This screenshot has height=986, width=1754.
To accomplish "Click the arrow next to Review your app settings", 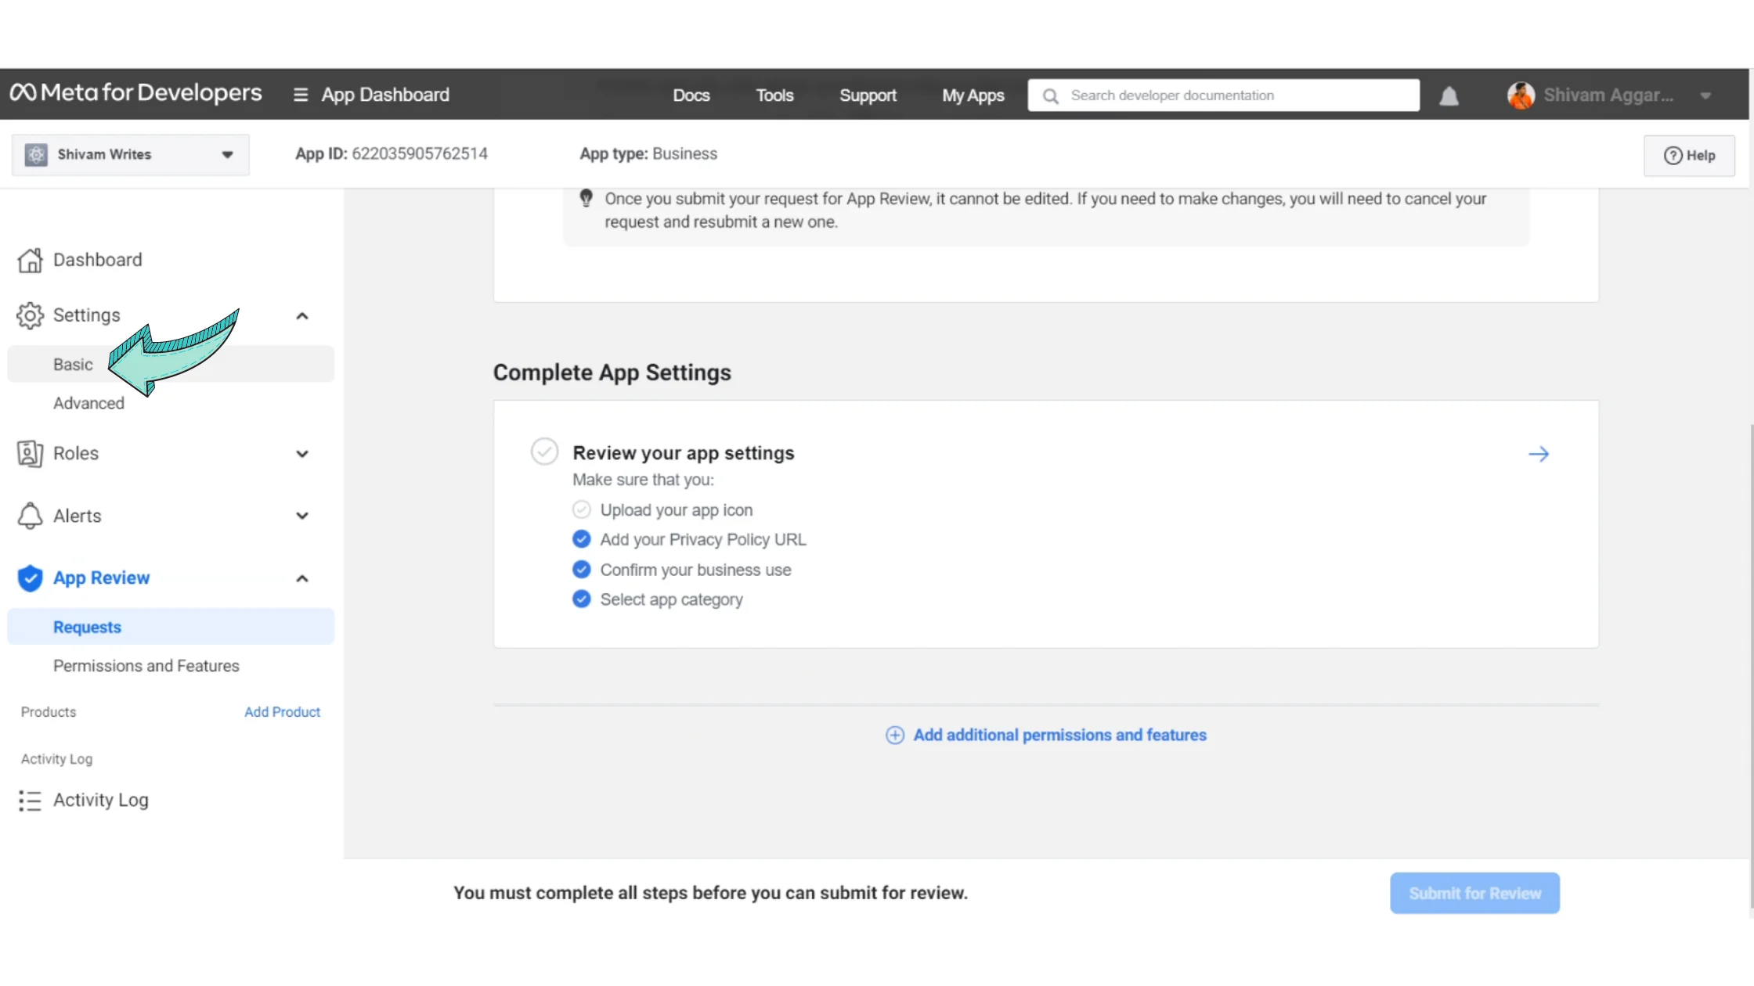I will click(1538, 454).
